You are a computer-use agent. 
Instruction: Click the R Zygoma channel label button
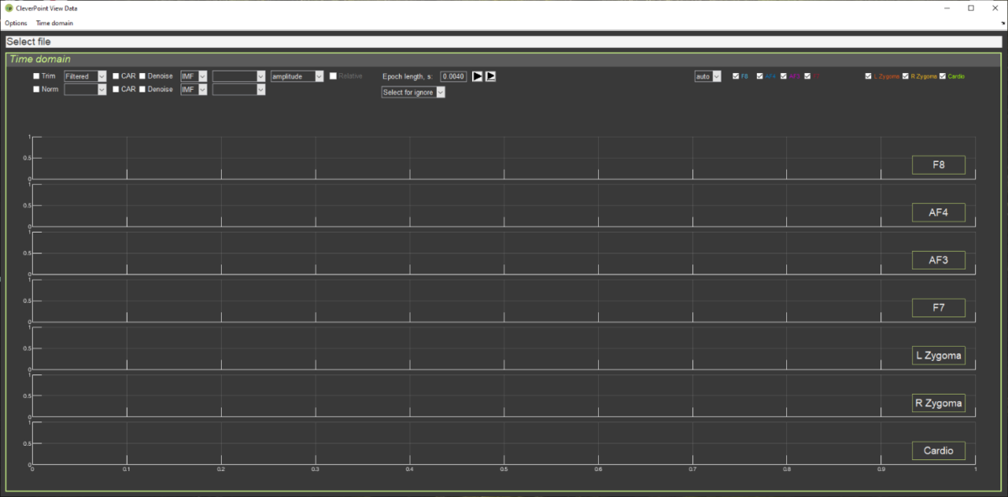[938, 403]
